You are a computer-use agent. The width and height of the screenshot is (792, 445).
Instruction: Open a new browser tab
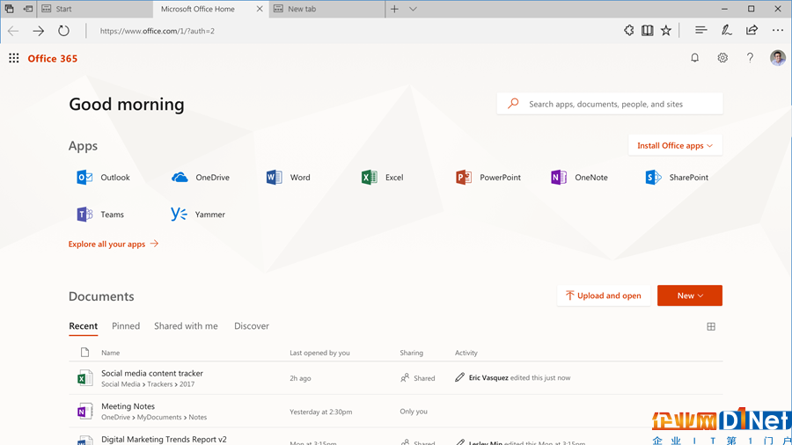click(394, 9)
